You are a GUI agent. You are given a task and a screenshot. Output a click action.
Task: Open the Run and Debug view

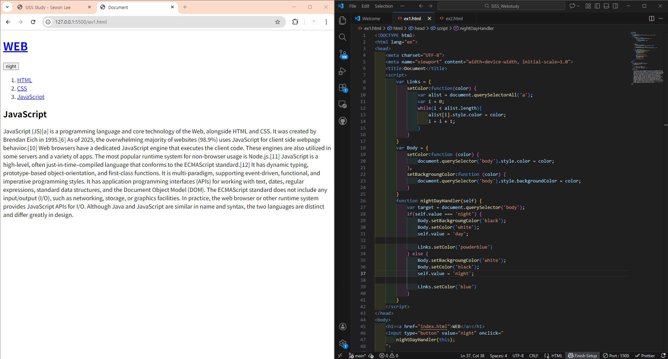343,71
